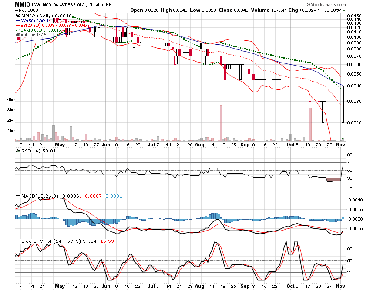Click the Slow STO %K(14) %D(3) label

(x=51, y=241)
